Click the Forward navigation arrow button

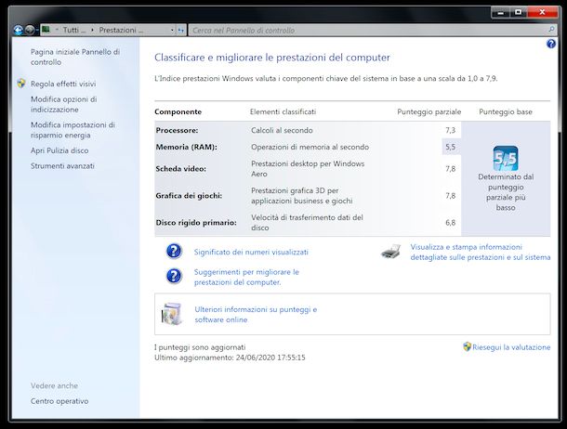[31, 30]
